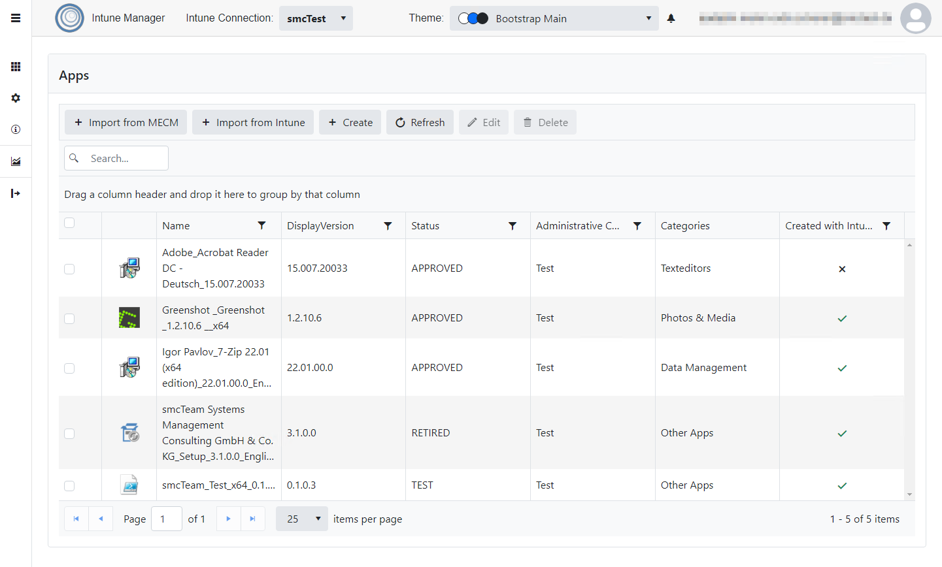The height and width of the screenshot is (567, 942).
Task: Go to previous page
Action: (101, 519)
